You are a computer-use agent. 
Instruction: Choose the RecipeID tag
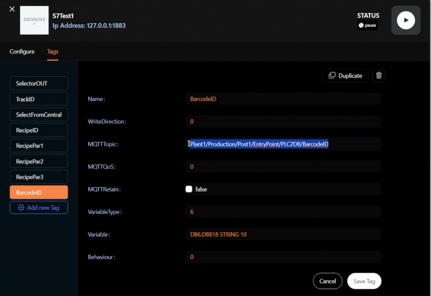tap(39, 130)
